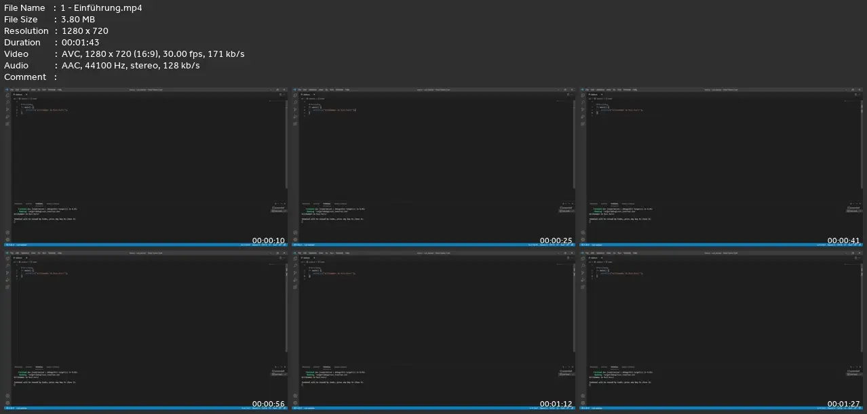
Task: Open the video frame stamped 00:00:56
Action: [x=145, y=330]
